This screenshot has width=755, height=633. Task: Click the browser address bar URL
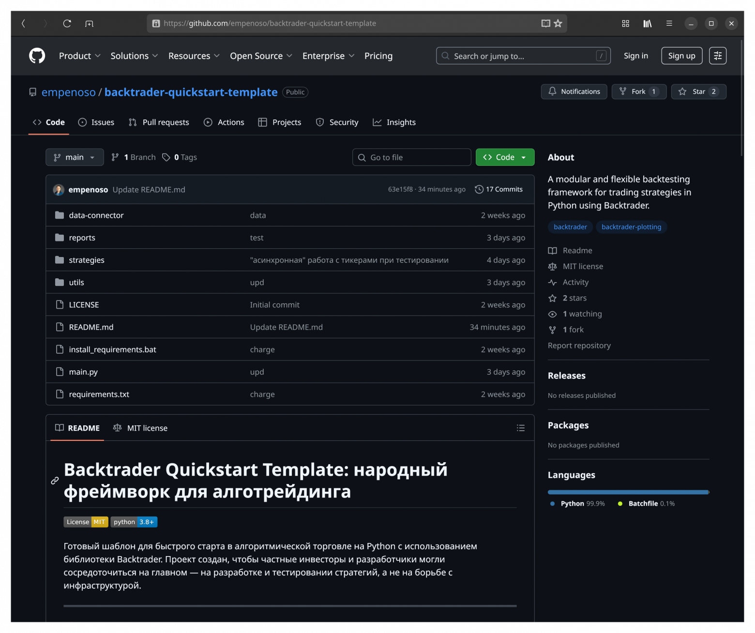click(x=270, y=23)
